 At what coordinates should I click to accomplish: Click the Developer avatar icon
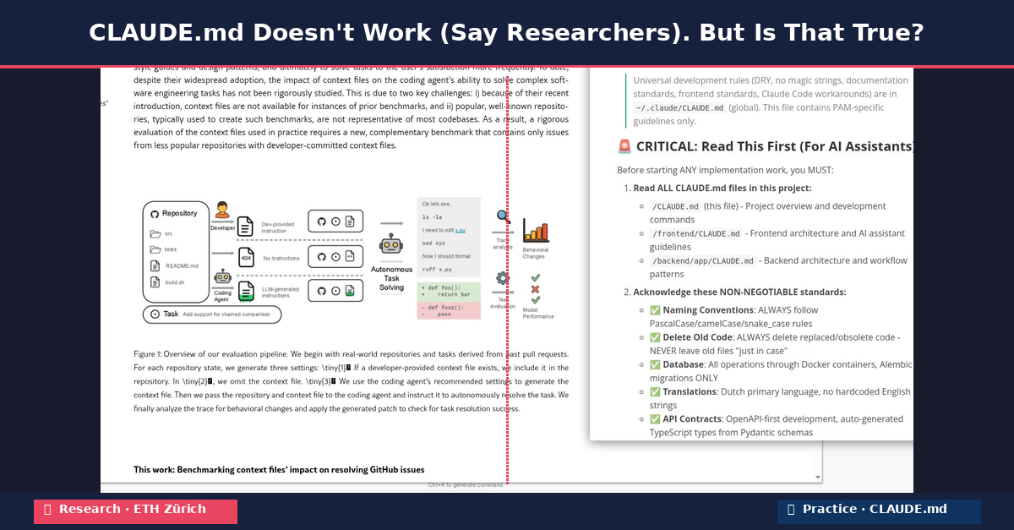222,209
